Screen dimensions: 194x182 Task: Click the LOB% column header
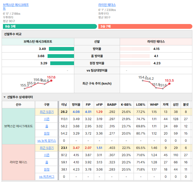tap(141, 105)
